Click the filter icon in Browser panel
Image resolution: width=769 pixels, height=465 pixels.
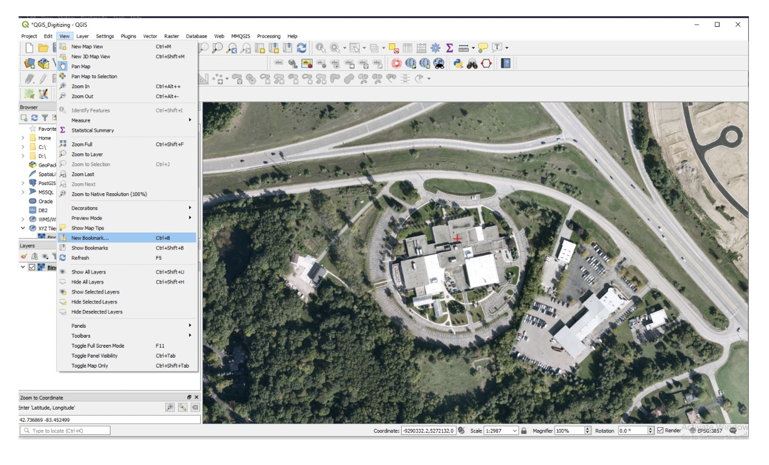(x=45, y=117)
